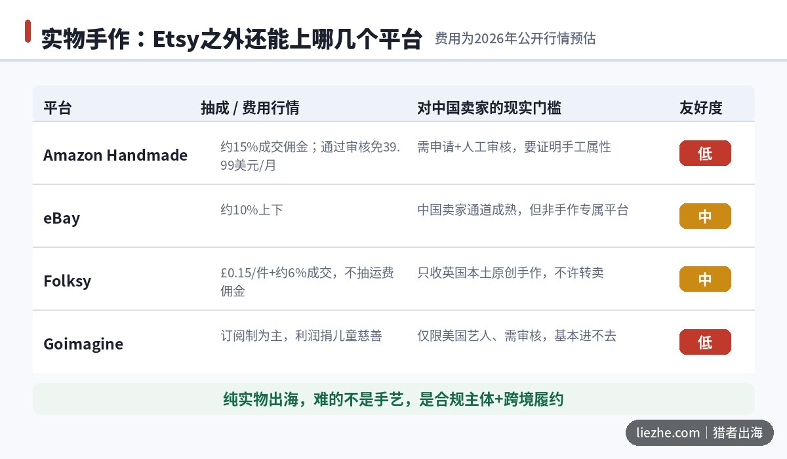
Task: Click the Goimagine fee text 订阅制为主，利润捐儿童慈善
Action: tap(301, 336)
